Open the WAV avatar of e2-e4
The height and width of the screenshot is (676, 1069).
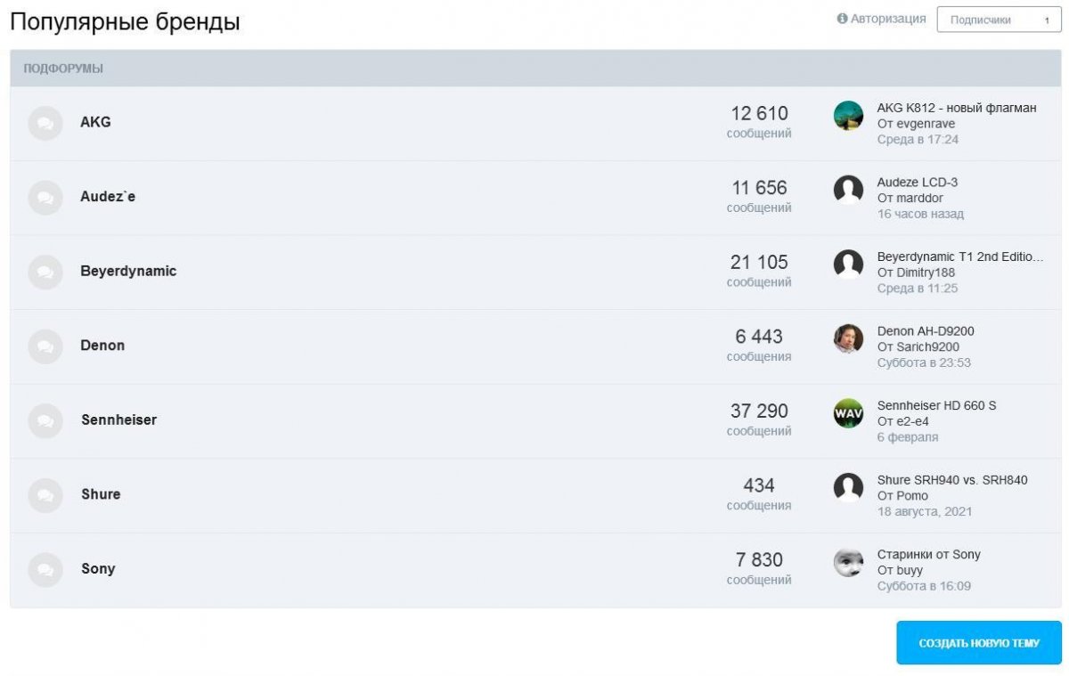(848, 413)
